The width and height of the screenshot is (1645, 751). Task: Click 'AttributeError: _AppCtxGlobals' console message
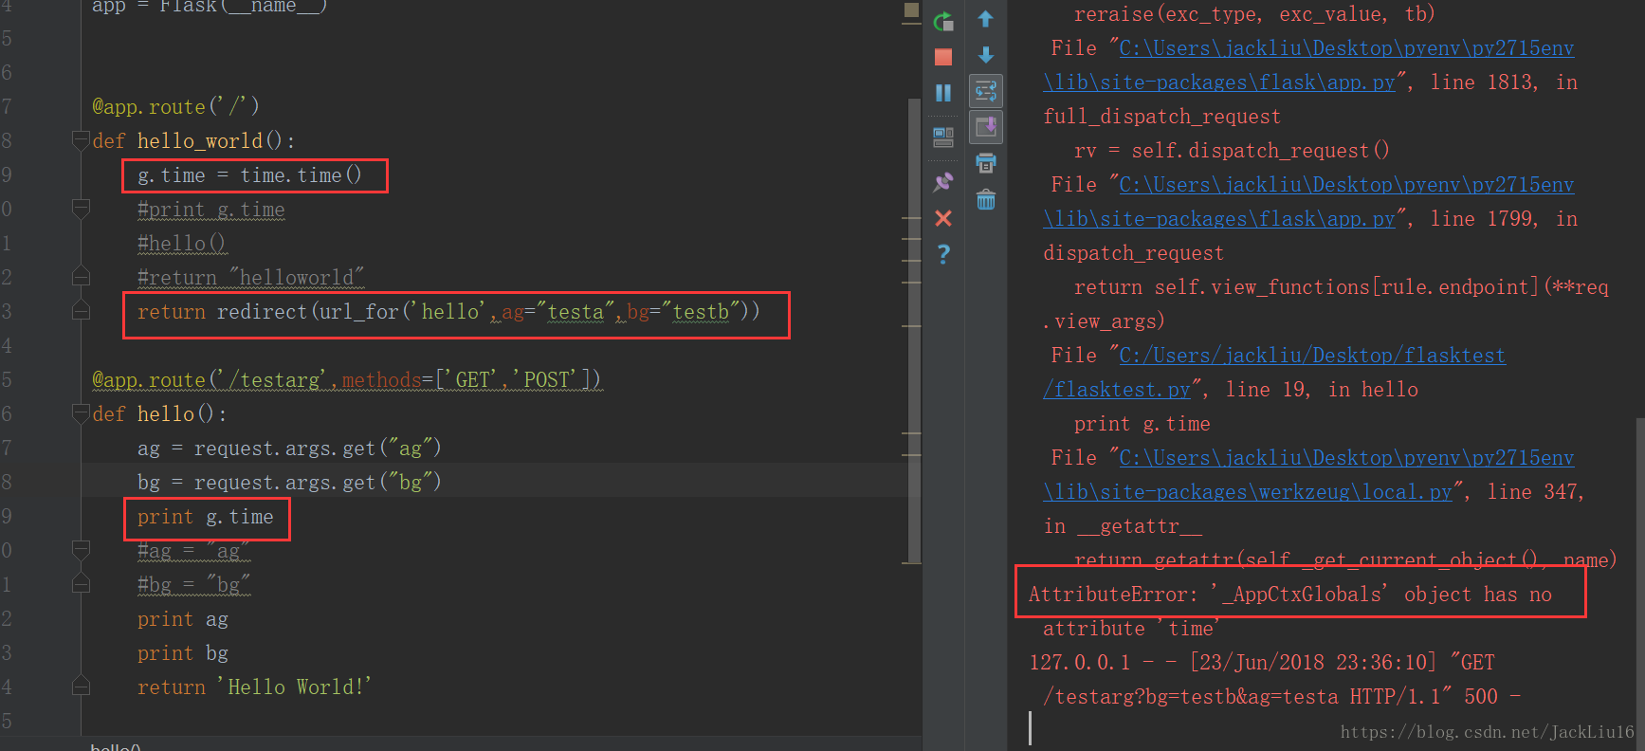1290,595
